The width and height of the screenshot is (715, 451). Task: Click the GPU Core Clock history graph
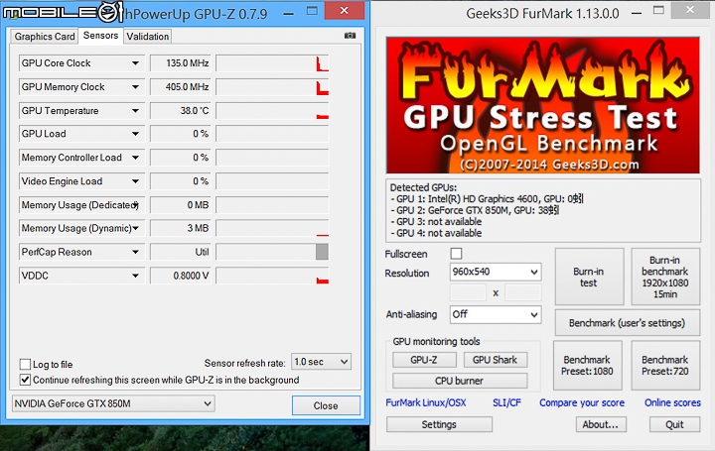tap(272, 63)
